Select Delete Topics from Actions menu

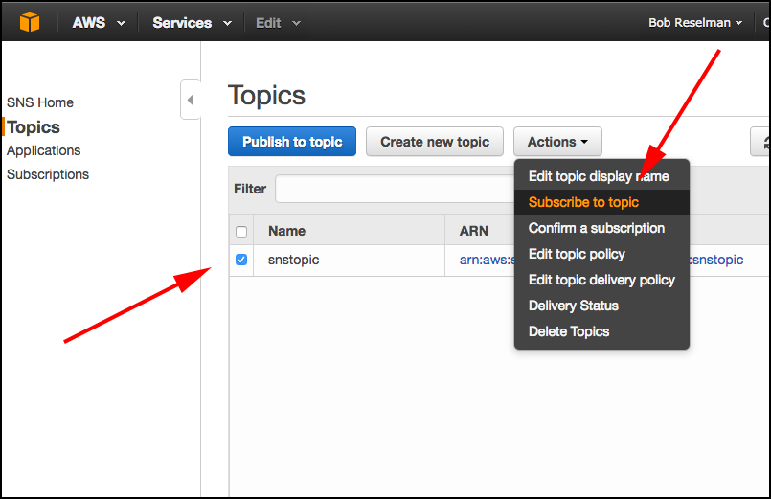click(569, 331)
